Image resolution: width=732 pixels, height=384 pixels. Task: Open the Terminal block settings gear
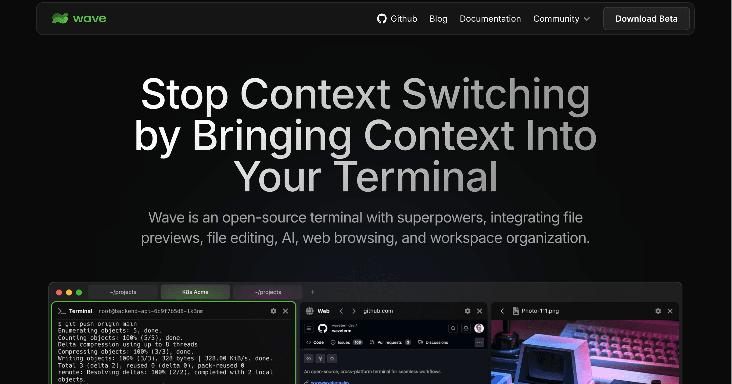(273, 311)
